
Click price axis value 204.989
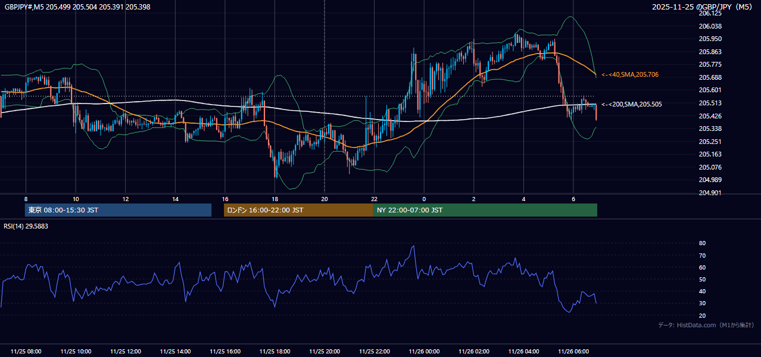[x=710, y=180]
